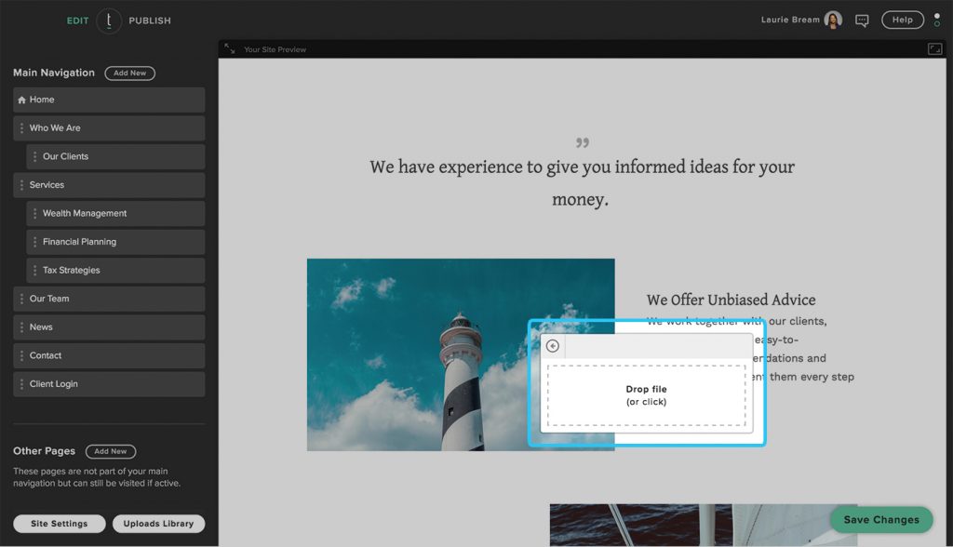Image resolution: width=953 pixels, height=547 pixels.
Task: Click collapse arrows icon beside Your Site Preview
Action: tap(230, 49)
